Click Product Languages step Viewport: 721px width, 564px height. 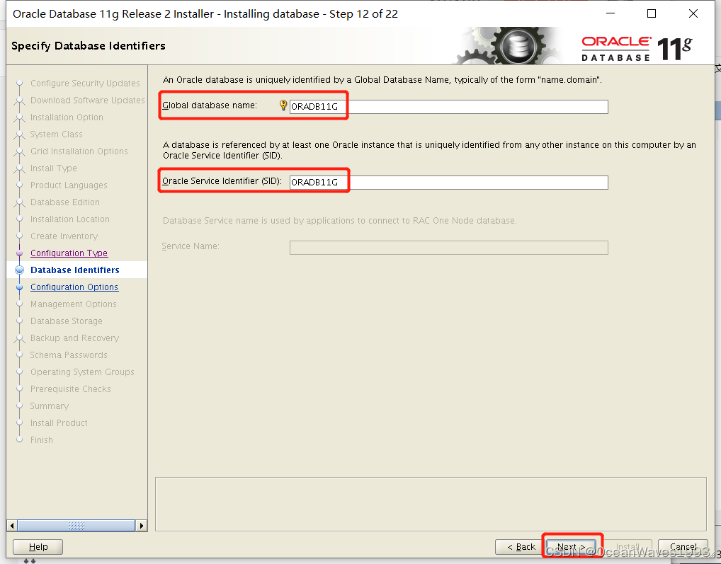click(x=69, y=185)
